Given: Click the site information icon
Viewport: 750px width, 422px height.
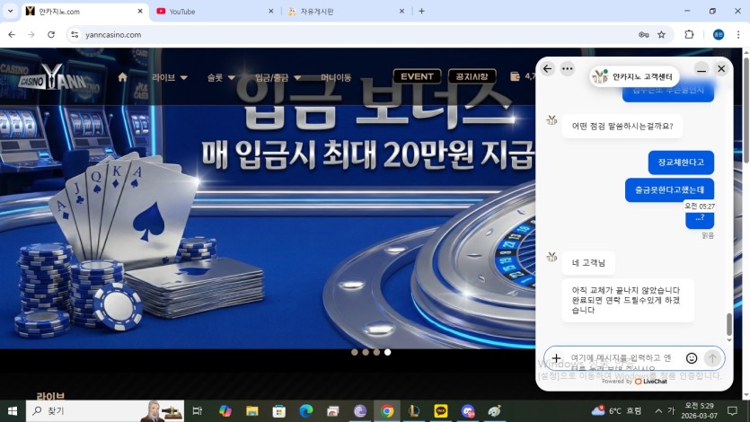Looking at the screenshot, I should click(x=75, y=34).
